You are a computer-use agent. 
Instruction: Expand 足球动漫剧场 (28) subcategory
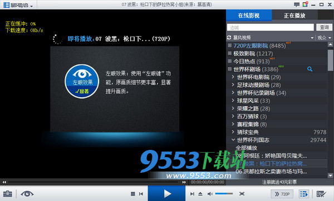pos(233,85)
